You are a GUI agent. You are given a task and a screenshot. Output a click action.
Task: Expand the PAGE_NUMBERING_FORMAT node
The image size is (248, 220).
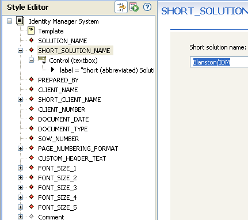point(20,148)
